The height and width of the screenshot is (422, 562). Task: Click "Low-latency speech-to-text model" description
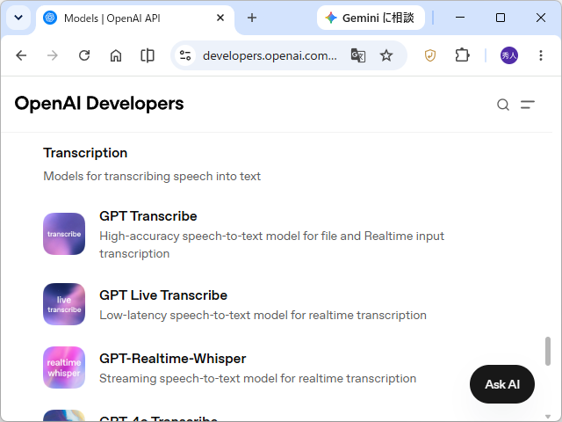click(x=263, y=315)
